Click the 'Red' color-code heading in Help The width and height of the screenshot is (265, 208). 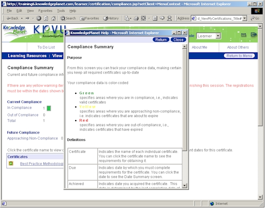tap(83, 120)
